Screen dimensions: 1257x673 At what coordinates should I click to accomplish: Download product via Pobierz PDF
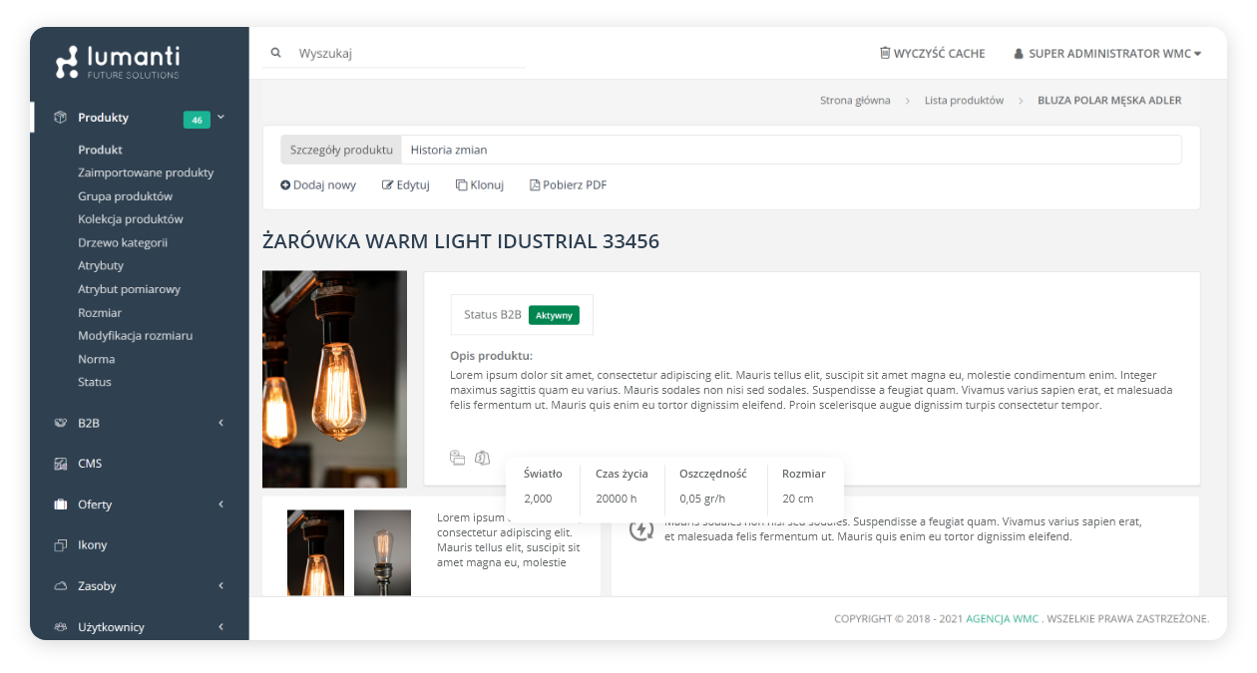click(x=568, y=184)
